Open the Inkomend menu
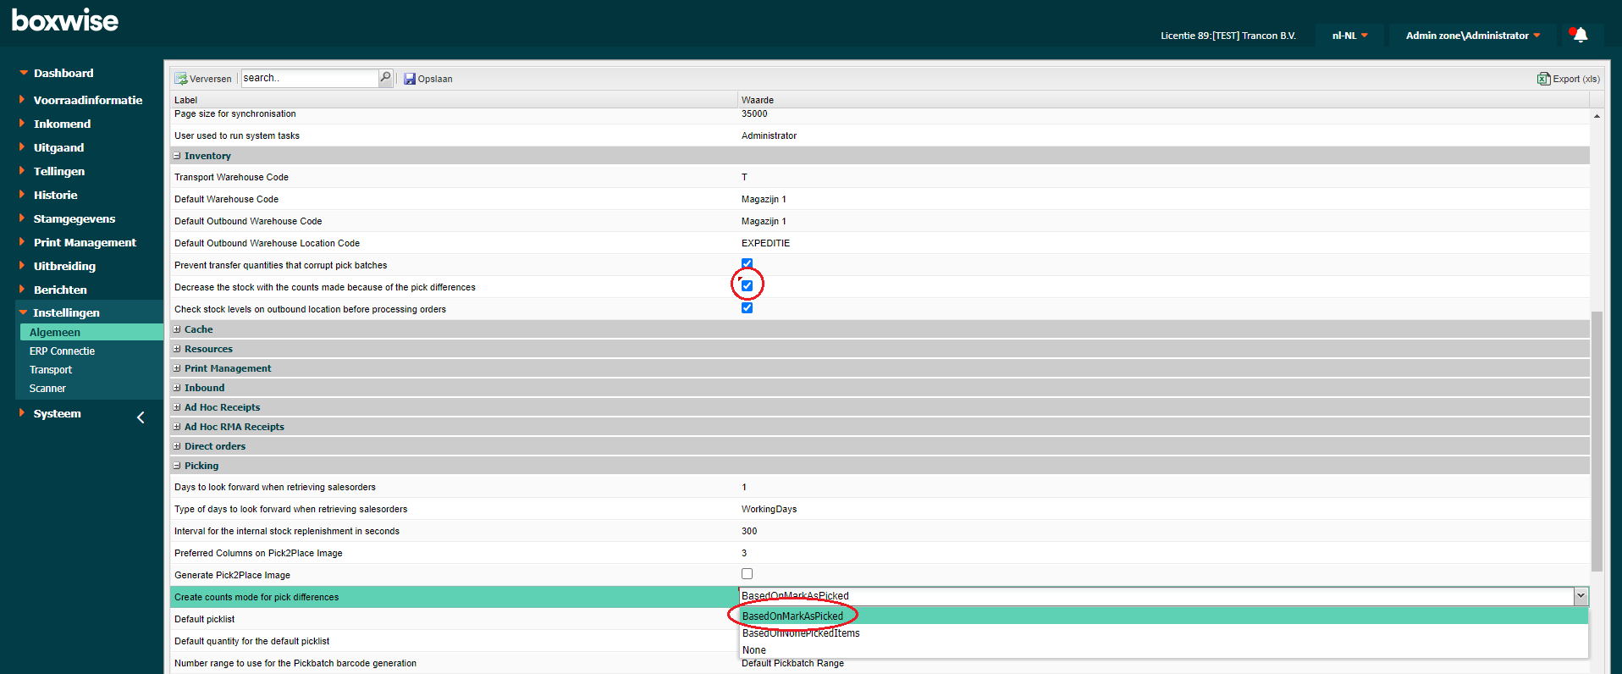Screen dimensions: 1622x674 click(x=62, y=124)
